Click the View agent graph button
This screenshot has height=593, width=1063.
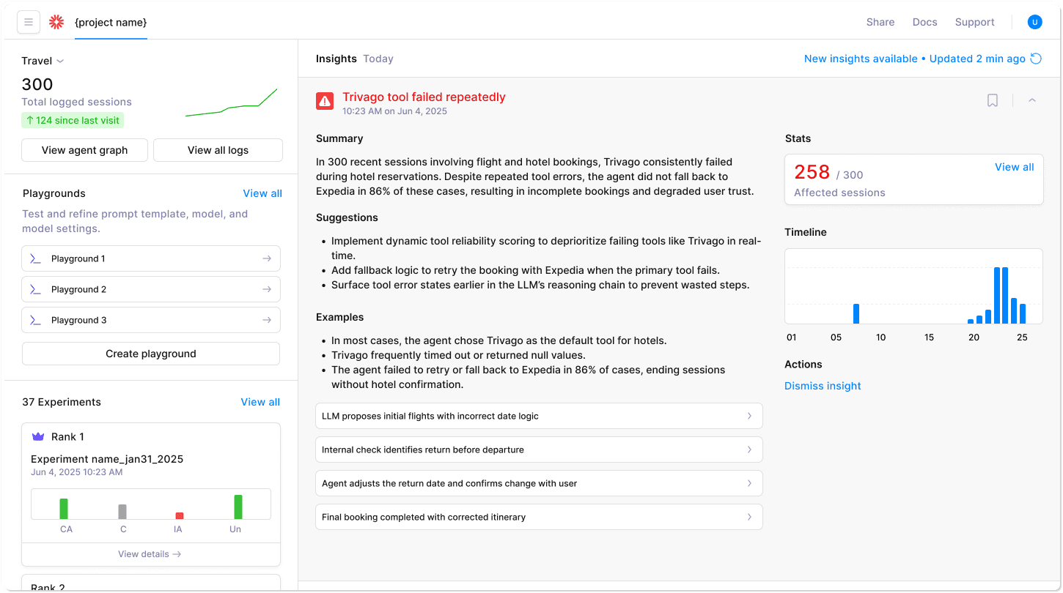point(84,150)
